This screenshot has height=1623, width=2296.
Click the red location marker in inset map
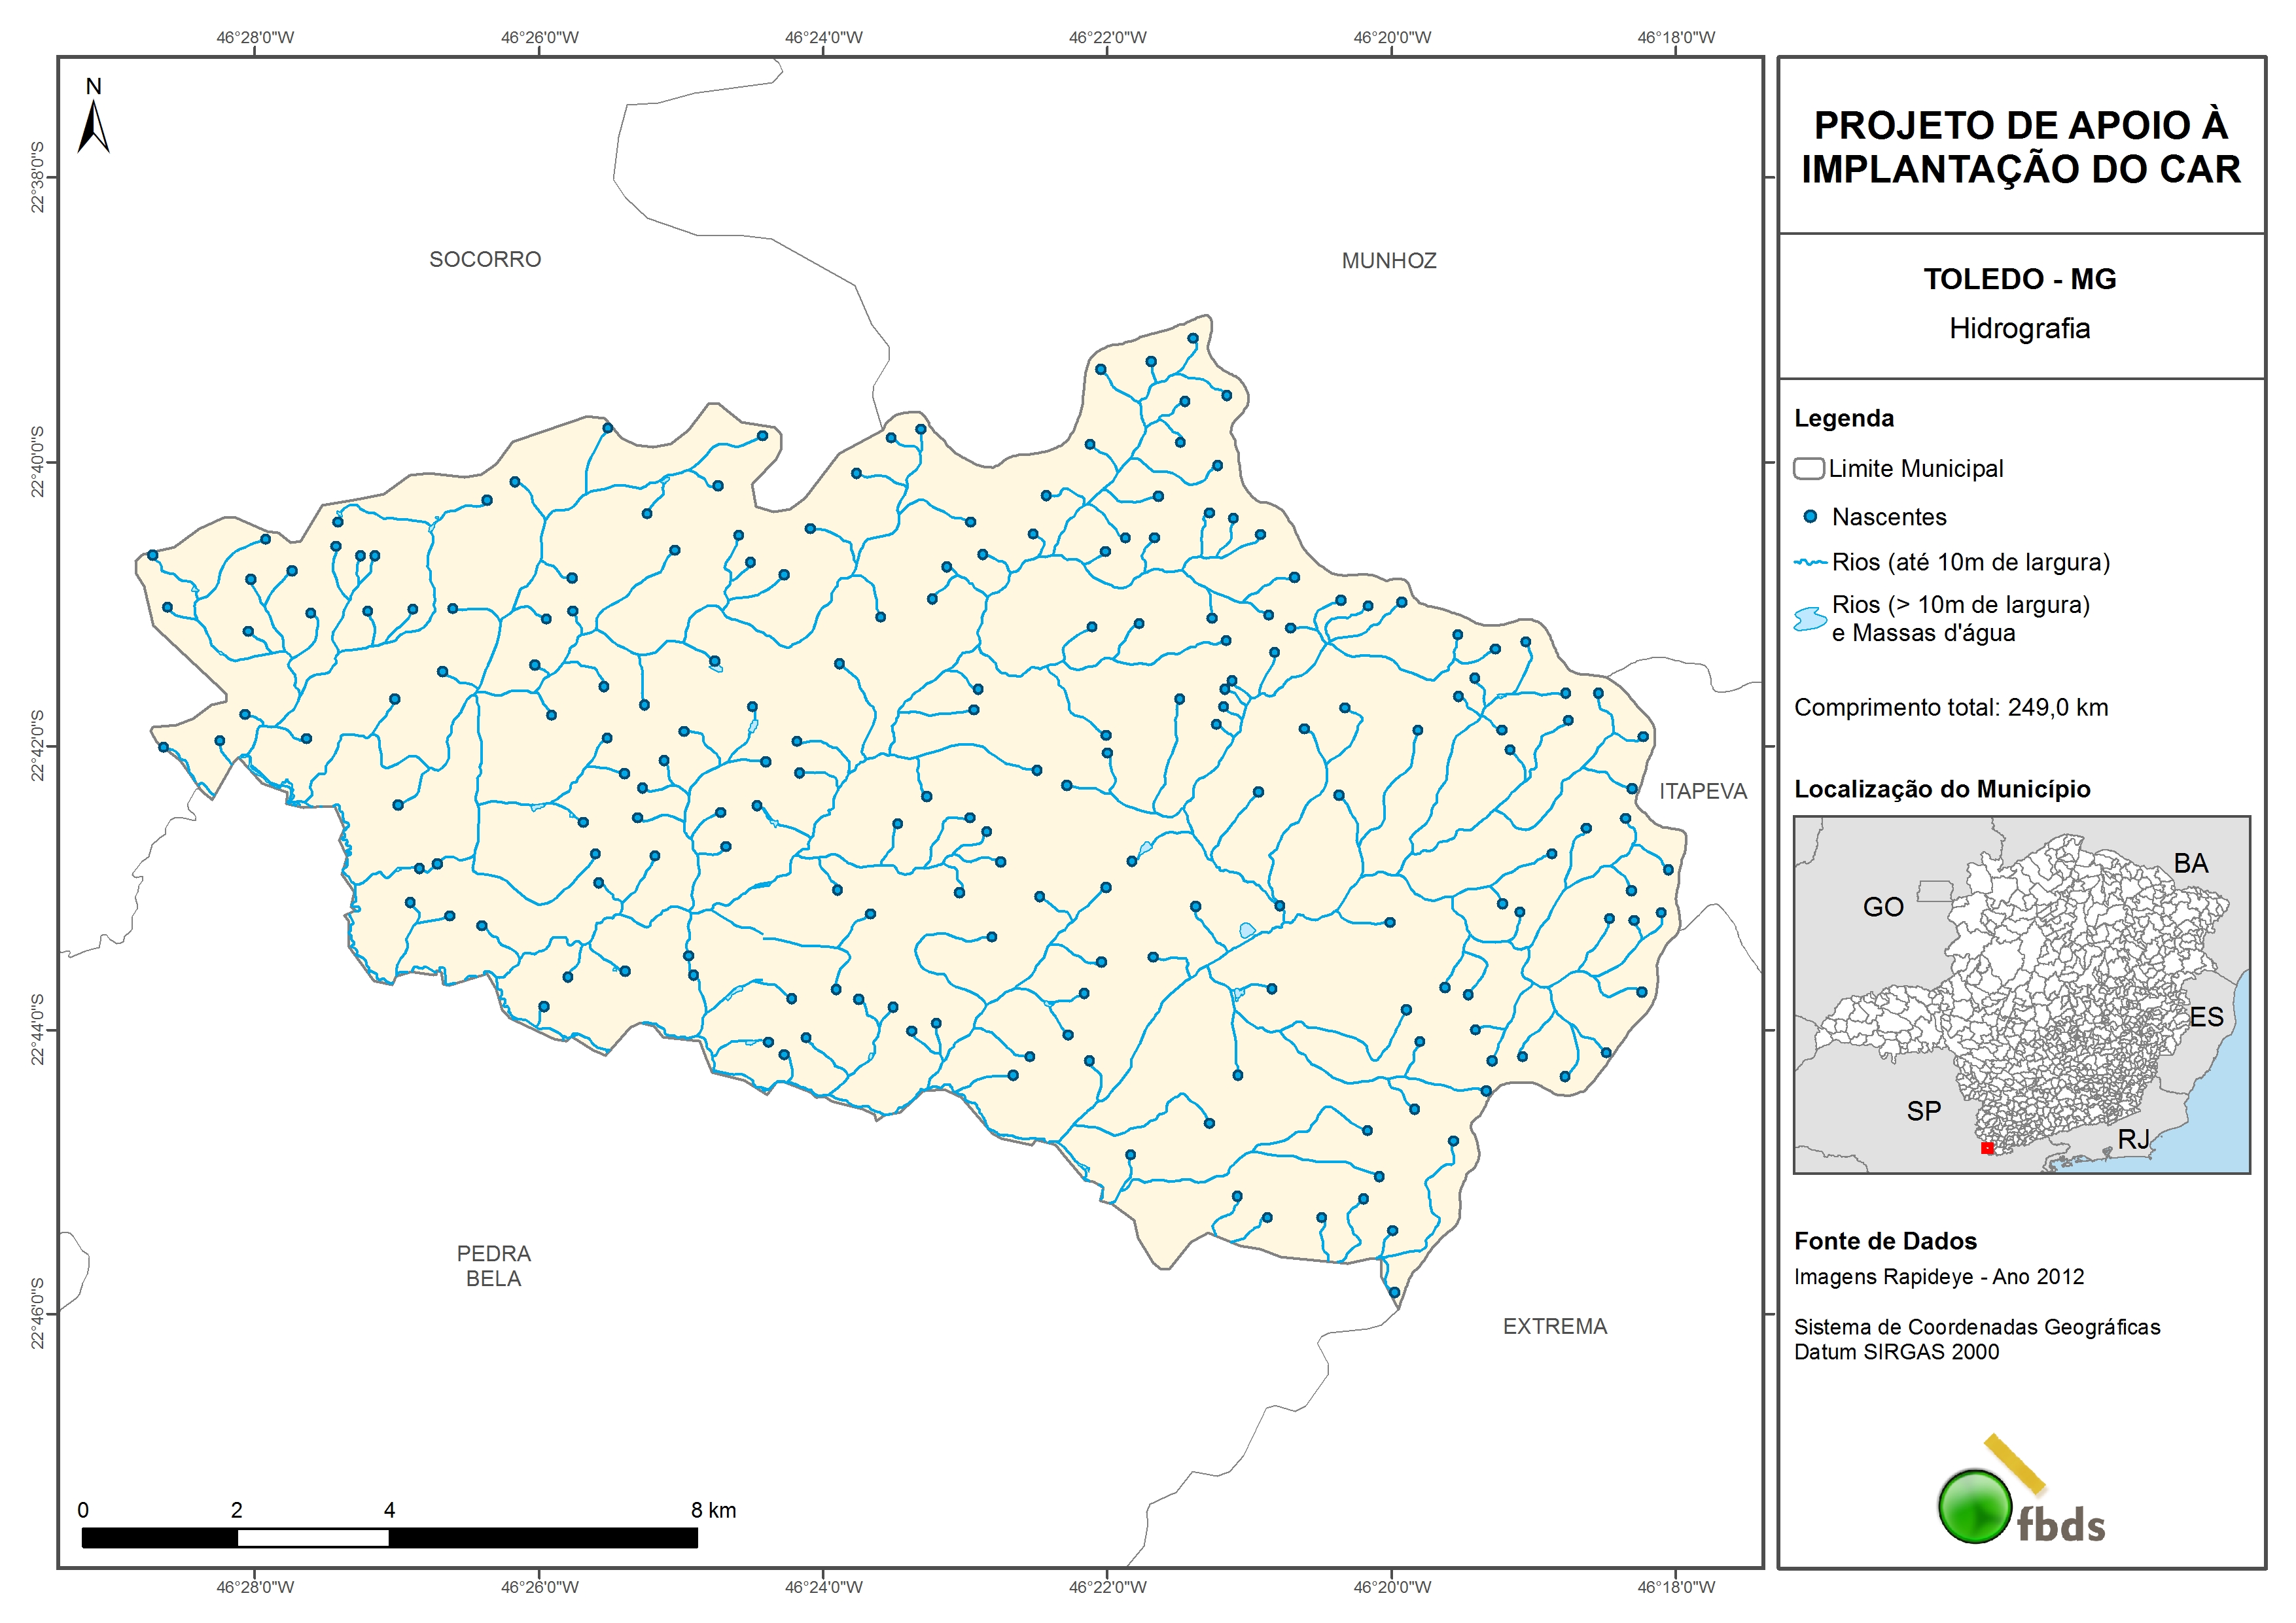[1987, 1148]
